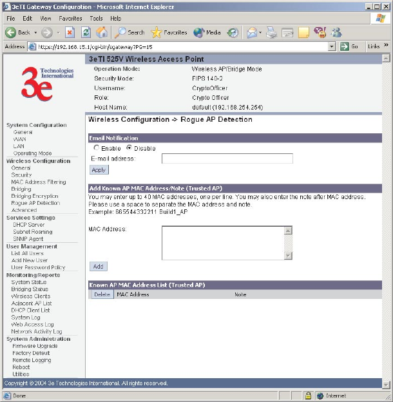This screenshot has width=393, height=402.
Task: Open the Mail button dropdown arrow
Action: pos(260,33)
